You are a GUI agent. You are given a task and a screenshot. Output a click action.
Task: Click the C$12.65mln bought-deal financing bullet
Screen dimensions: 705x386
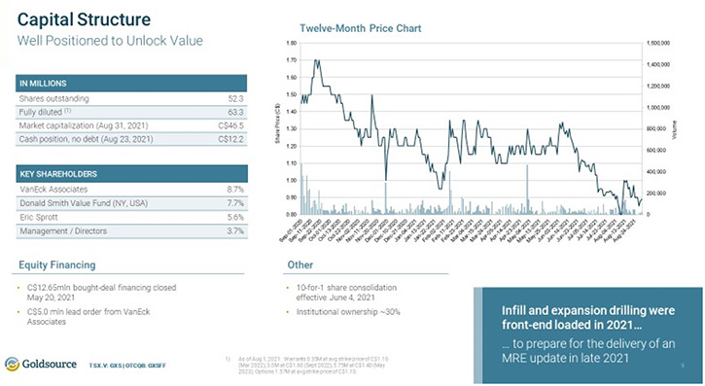coord(101,293)
